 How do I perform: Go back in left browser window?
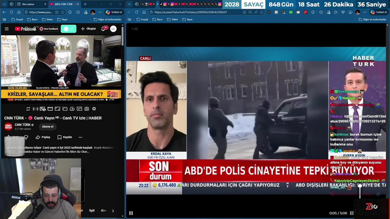(4, 12)
